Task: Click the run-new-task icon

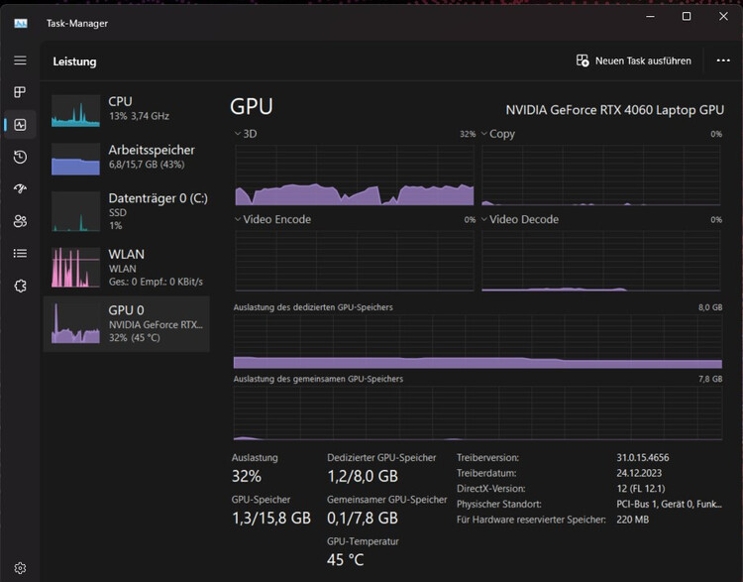Action: click(x=583, y=60)
